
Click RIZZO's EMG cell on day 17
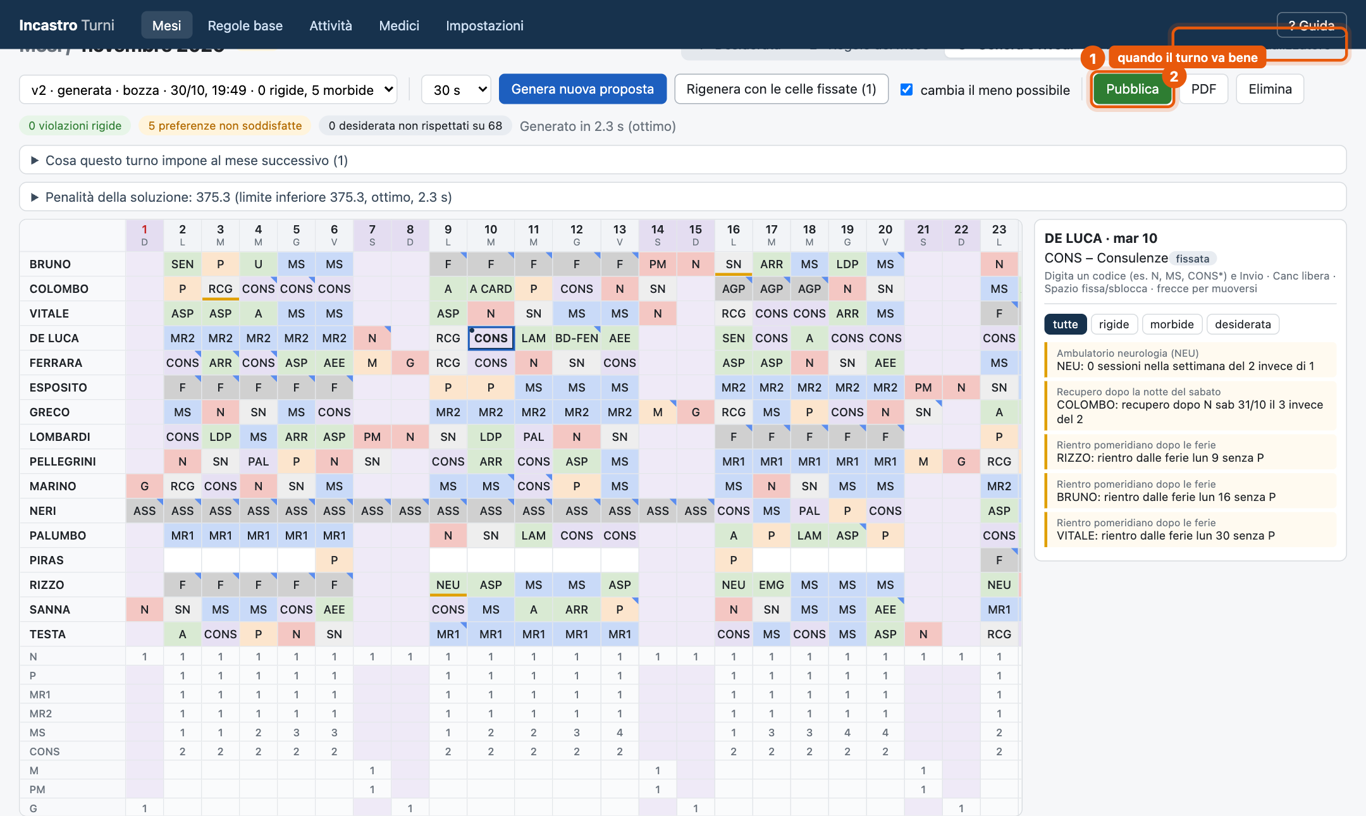[x=771, y=585]
